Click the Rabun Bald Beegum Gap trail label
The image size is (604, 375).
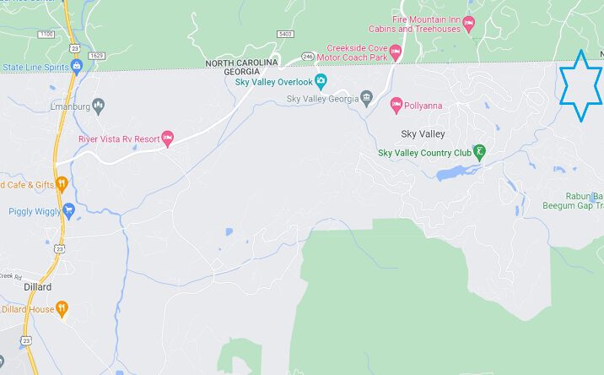click(x=573, y=201)
